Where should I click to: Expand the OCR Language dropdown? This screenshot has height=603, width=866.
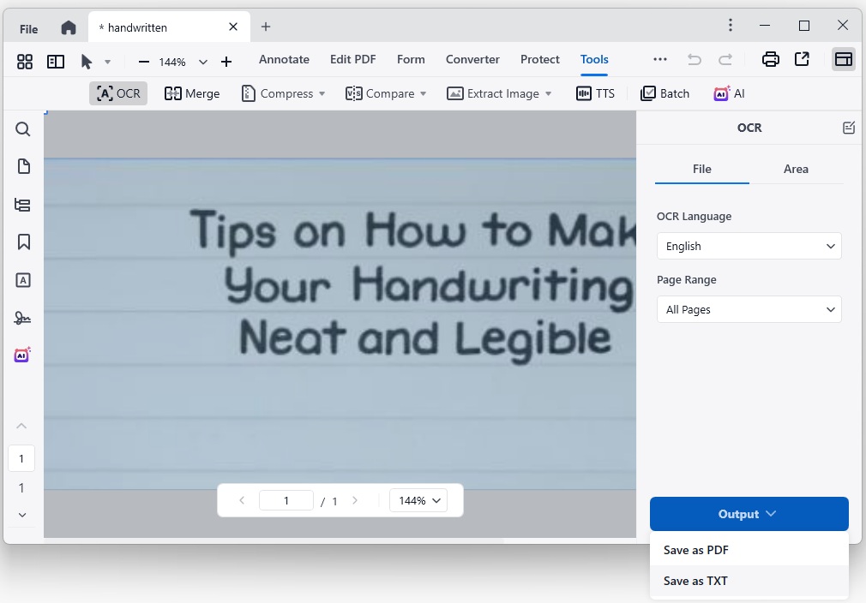click(x=749, y=246)
